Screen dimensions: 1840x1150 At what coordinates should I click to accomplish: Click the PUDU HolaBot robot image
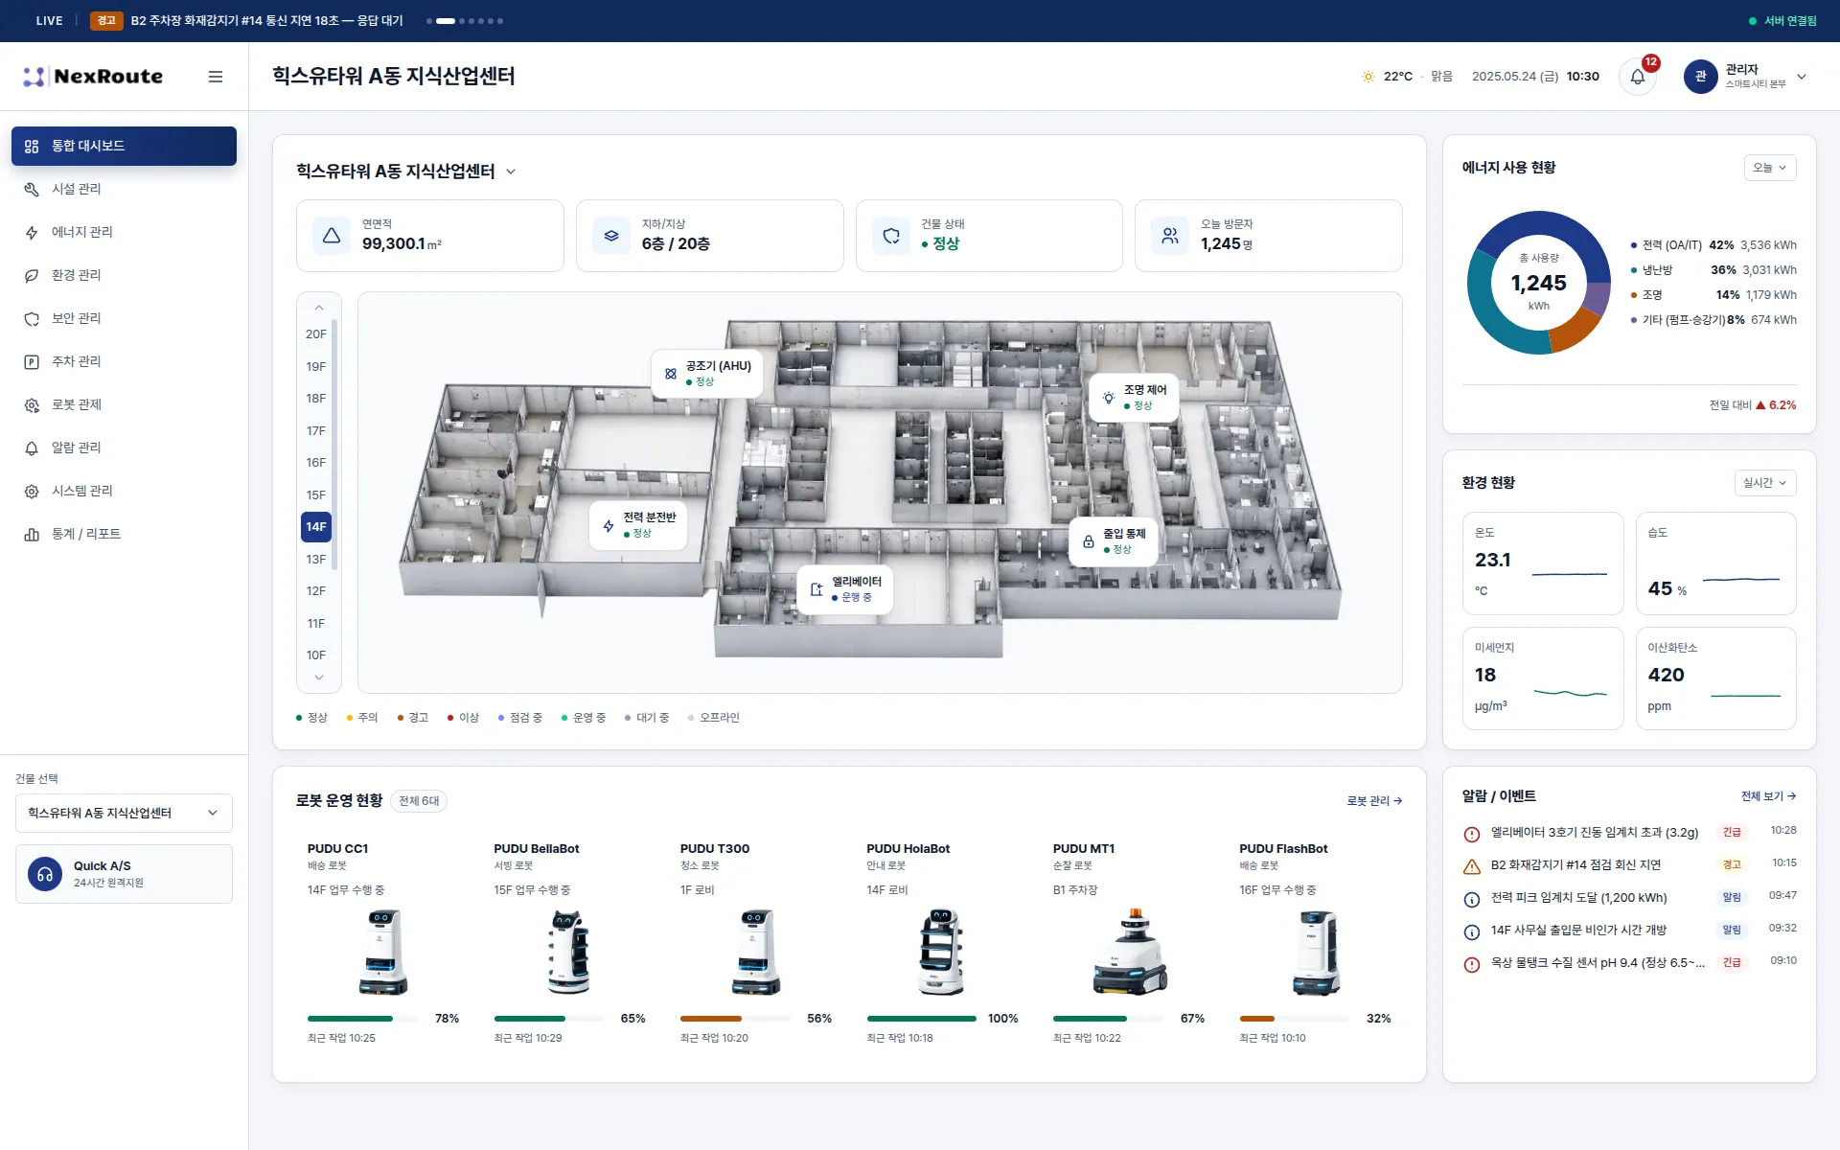(x=940, y=952)
